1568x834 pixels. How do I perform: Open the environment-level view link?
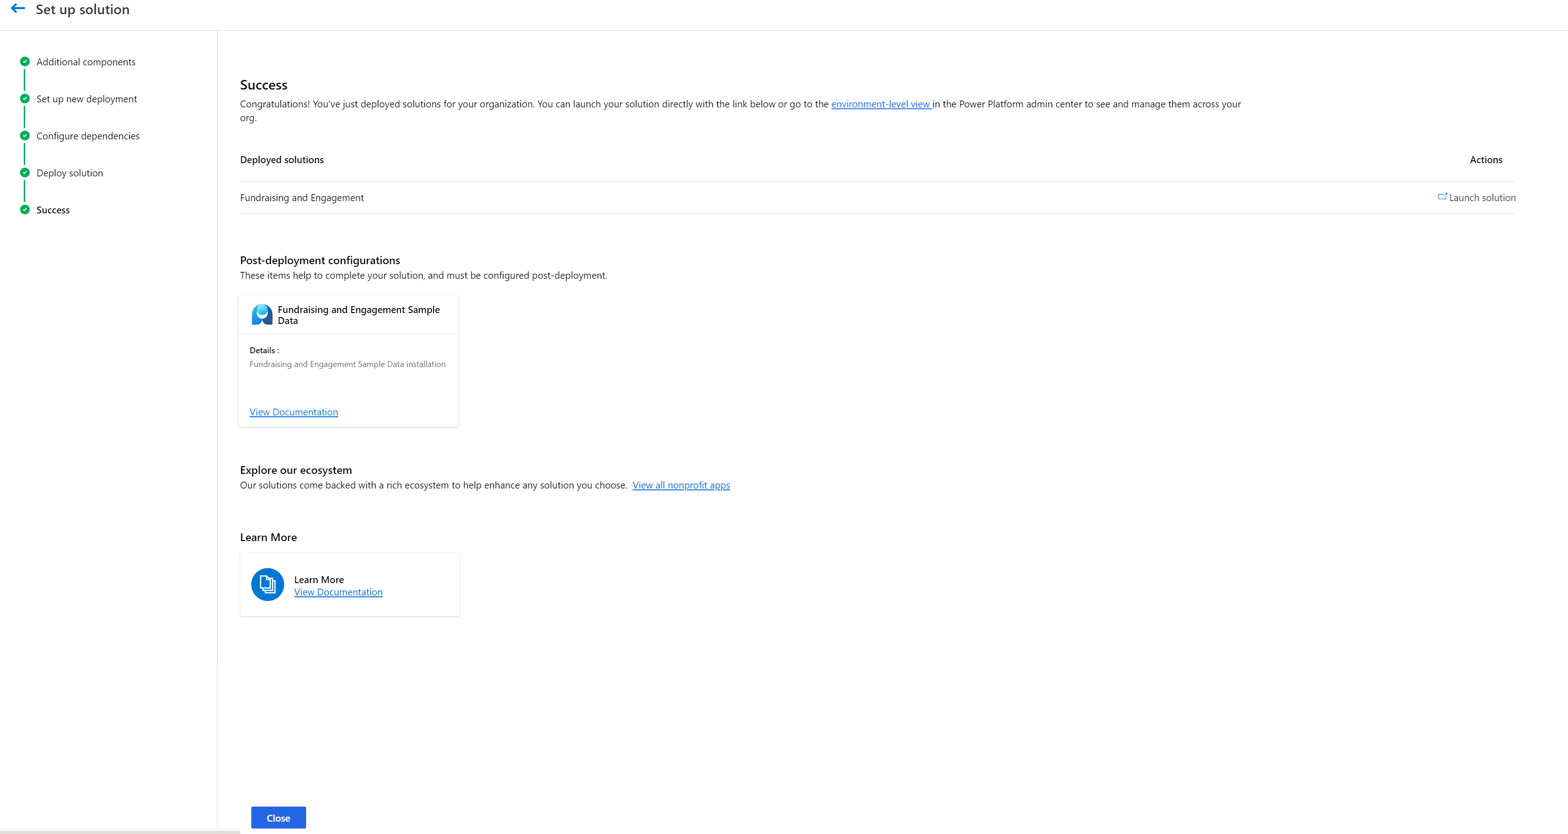879,104
